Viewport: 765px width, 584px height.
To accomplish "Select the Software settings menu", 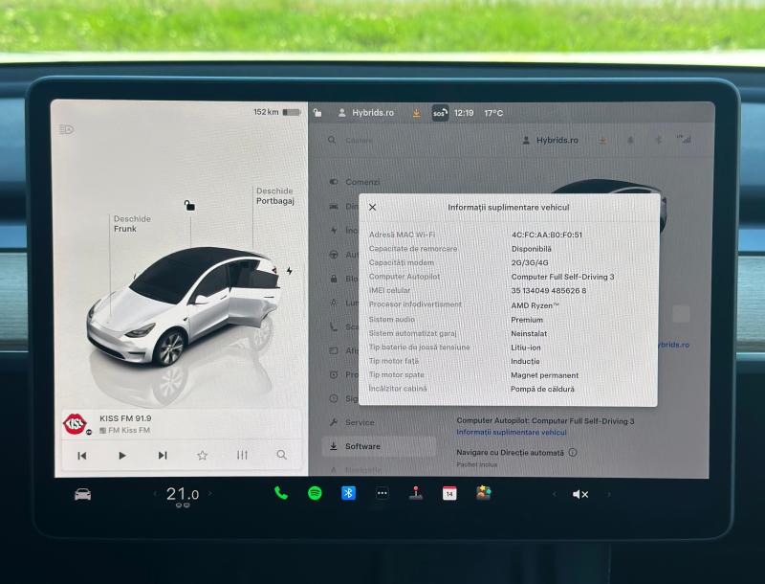I will point(379,446).
